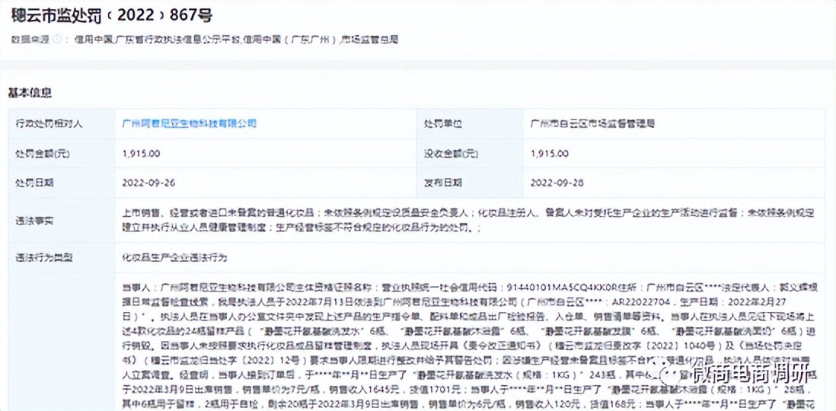836x411 pixels.
Task: Click the data source text 信用中国广东省行政执法信息公示平台
Action: [159, 40]
